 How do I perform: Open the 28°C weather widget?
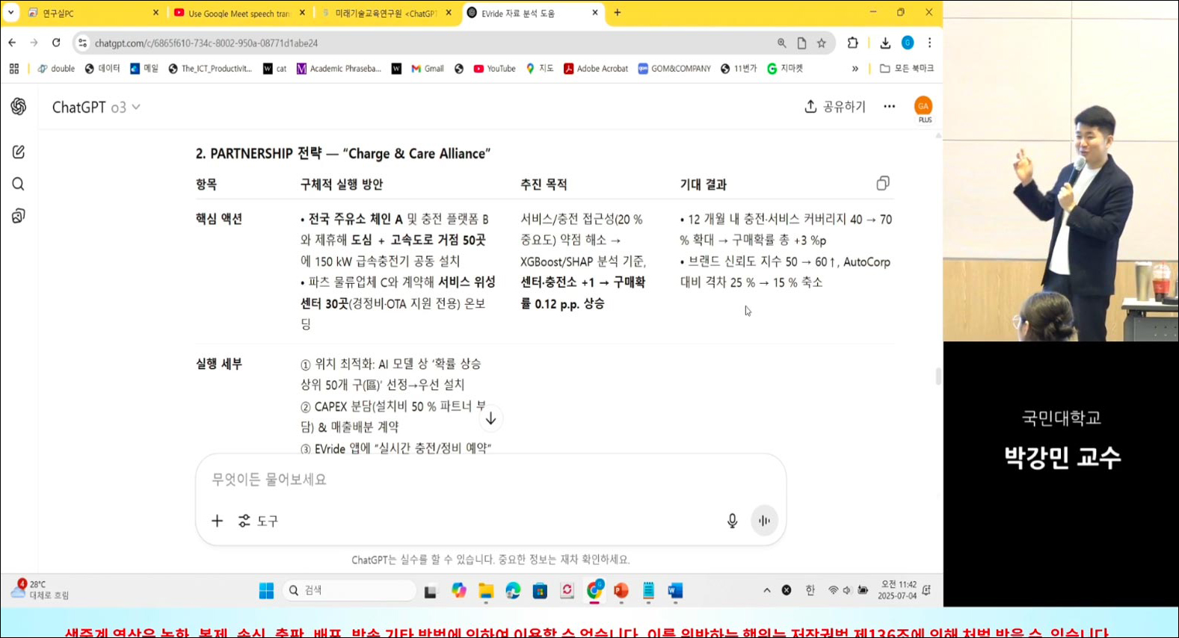[x=40, y=589]
